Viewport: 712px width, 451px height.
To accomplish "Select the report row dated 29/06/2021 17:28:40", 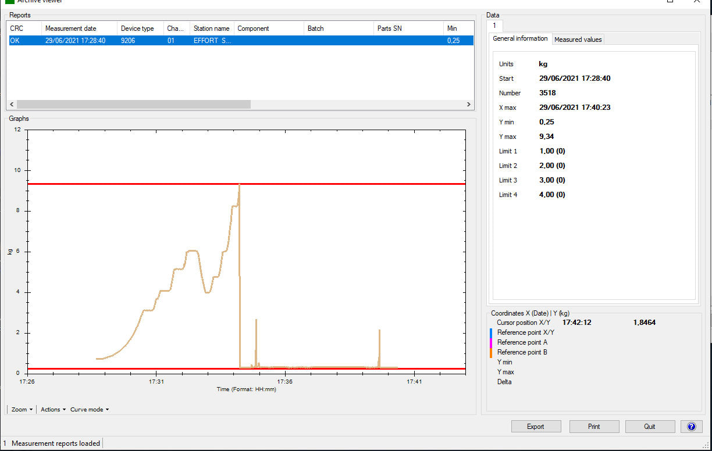I will pyautogui.click(x=75, y=41).
